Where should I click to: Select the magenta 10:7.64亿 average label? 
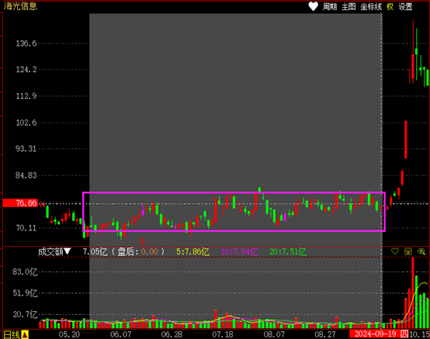point(239,251)
